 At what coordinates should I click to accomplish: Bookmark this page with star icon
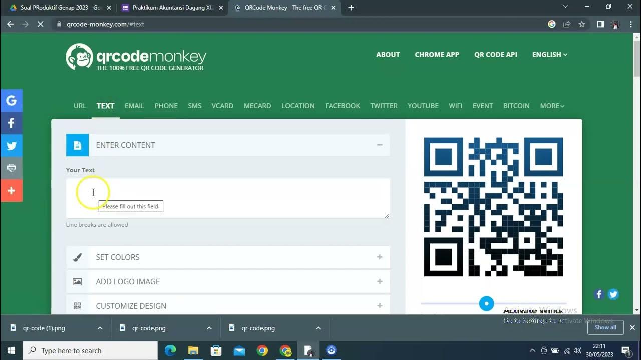click(x=582, y=24)
